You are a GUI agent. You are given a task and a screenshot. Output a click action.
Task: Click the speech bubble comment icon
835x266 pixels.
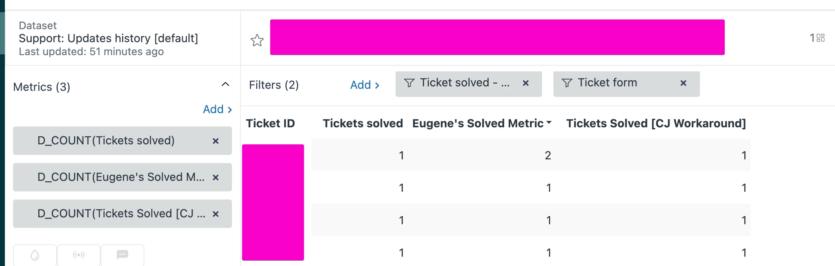[x=122, y=255]
